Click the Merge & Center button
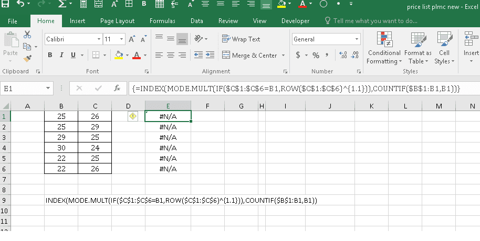 249,55
